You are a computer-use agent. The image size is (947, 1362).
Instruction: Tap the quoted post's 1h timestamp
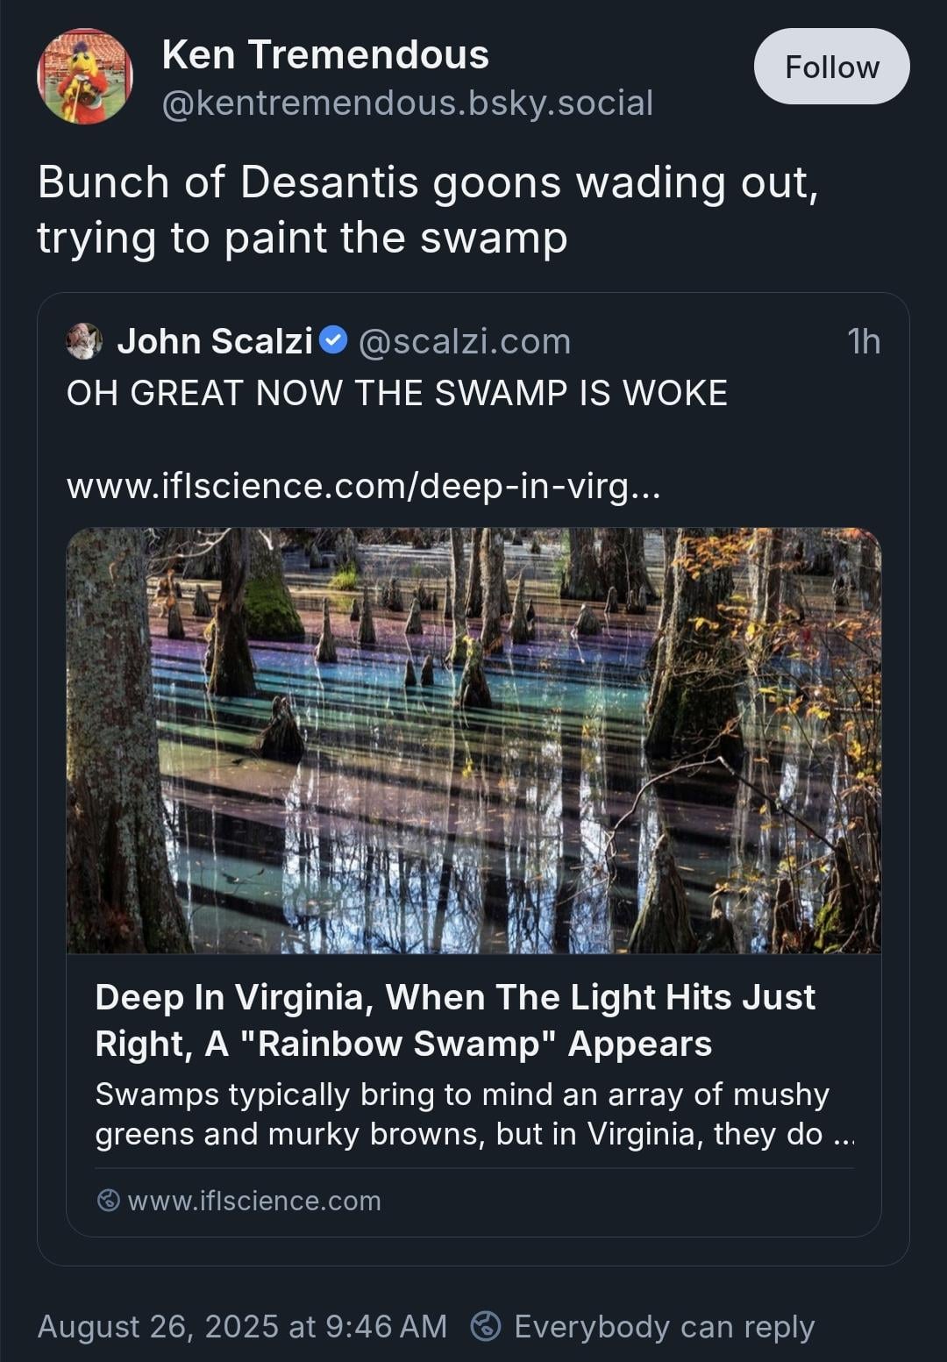(x=864, y=341)
